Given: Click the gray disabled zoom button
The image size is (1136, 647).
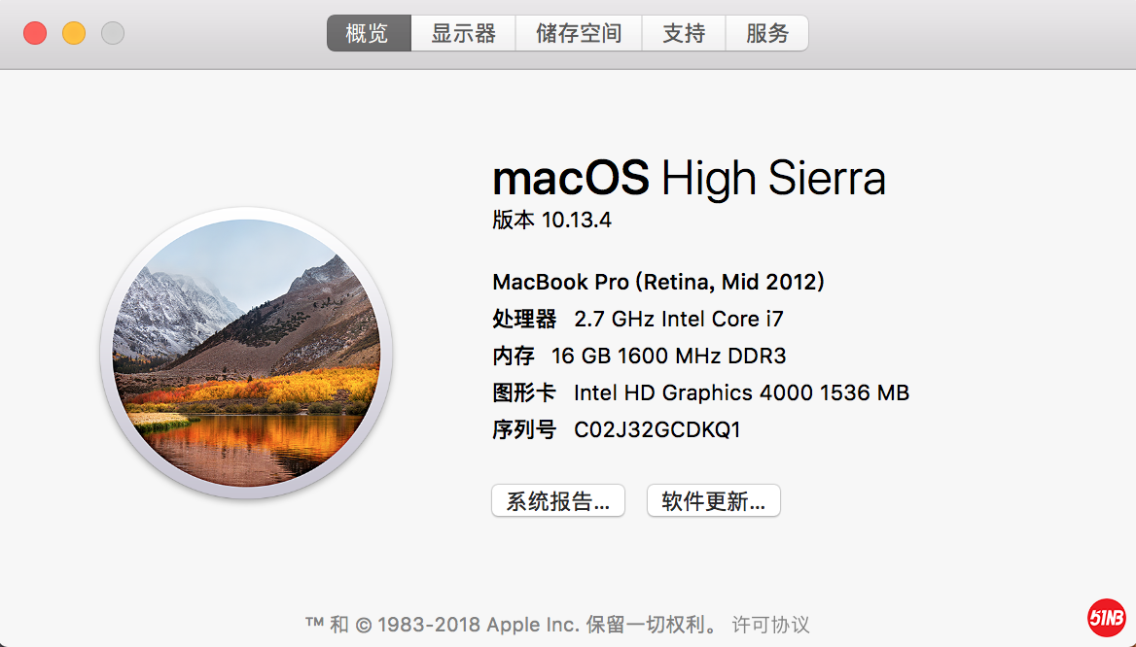Looking at the screenshot, I should pyautogui.click(x=113, y=33).
